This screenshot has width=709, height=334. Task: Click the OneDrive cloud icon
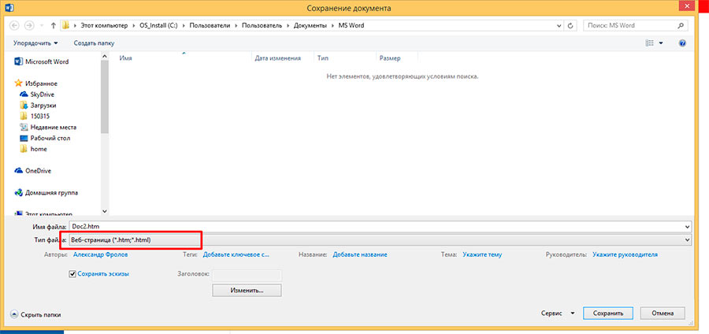(19, 171)
